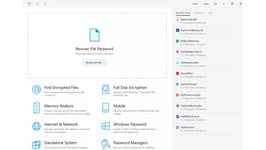Click the RAR archive icon next to MyRARarchive.rar
The height and width of the screenshot is (150, 266).
pos(177,117)
